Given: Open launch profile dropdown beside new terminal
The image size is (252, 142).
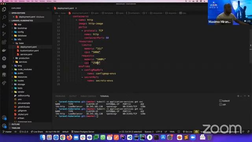Looking at the screenshot, I should [241, 96].
